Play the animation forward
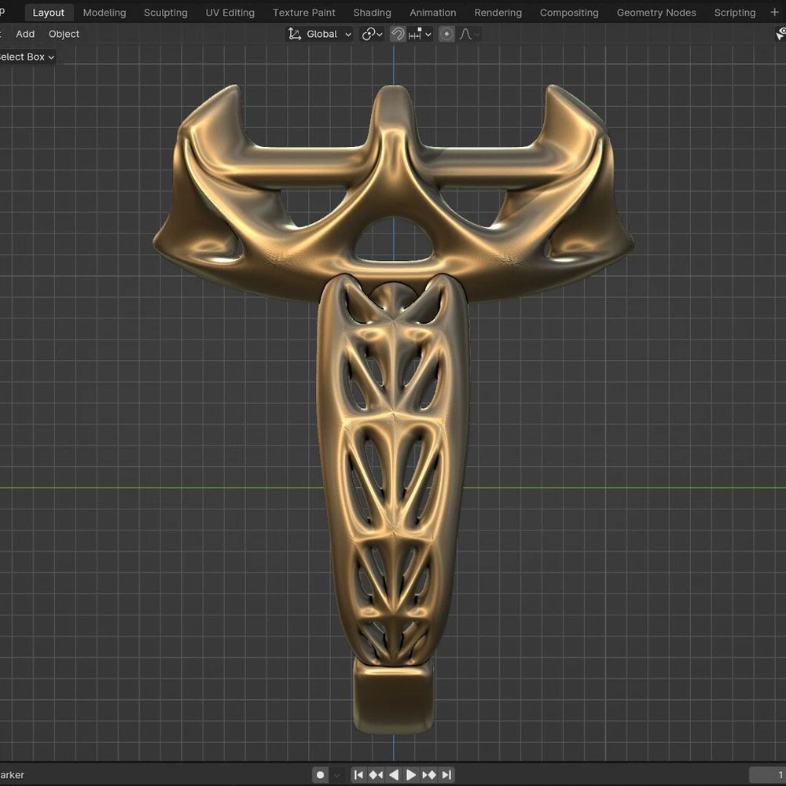 click(411, 774)
